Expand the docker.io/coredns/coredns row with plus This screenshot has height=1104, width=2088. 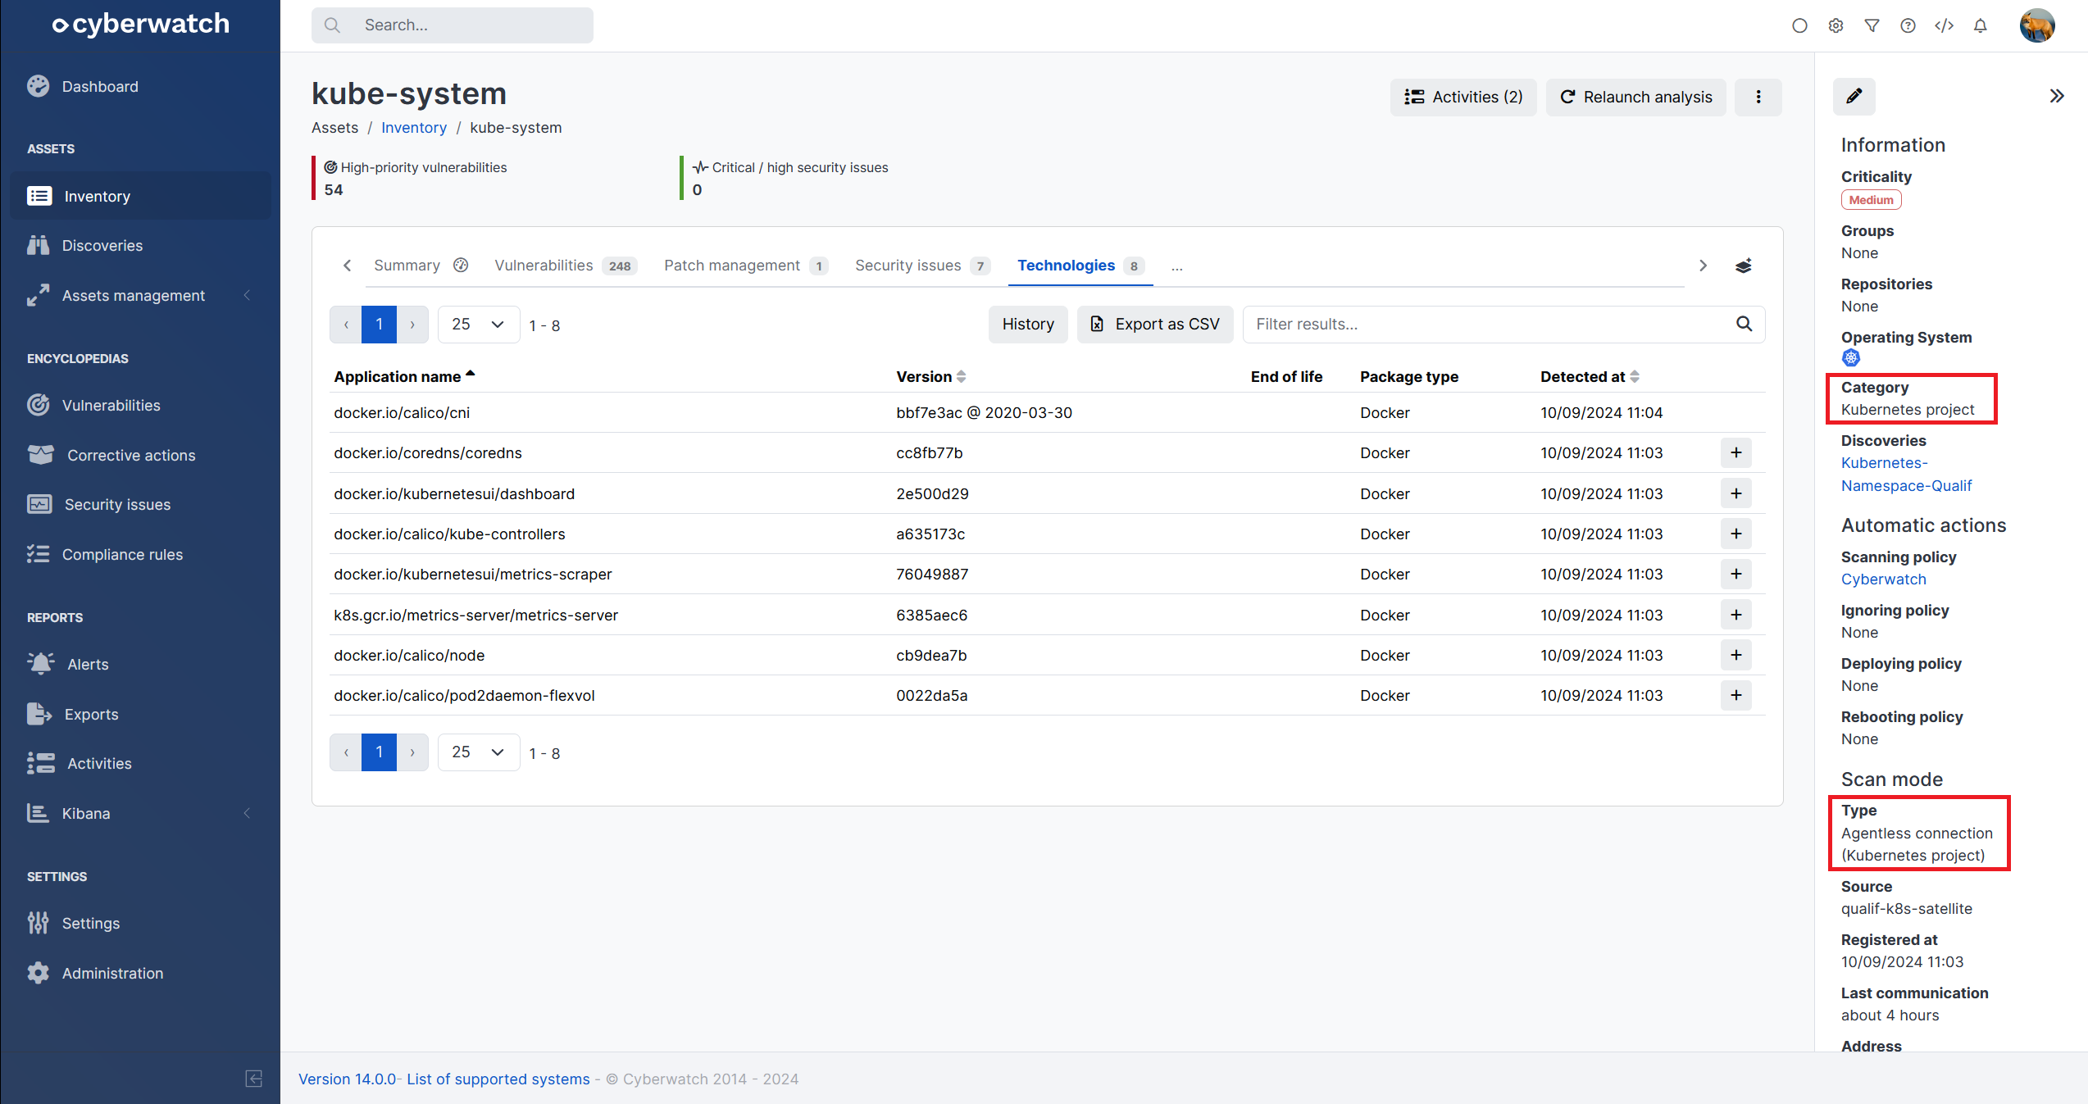click(x=1735, y=452)
